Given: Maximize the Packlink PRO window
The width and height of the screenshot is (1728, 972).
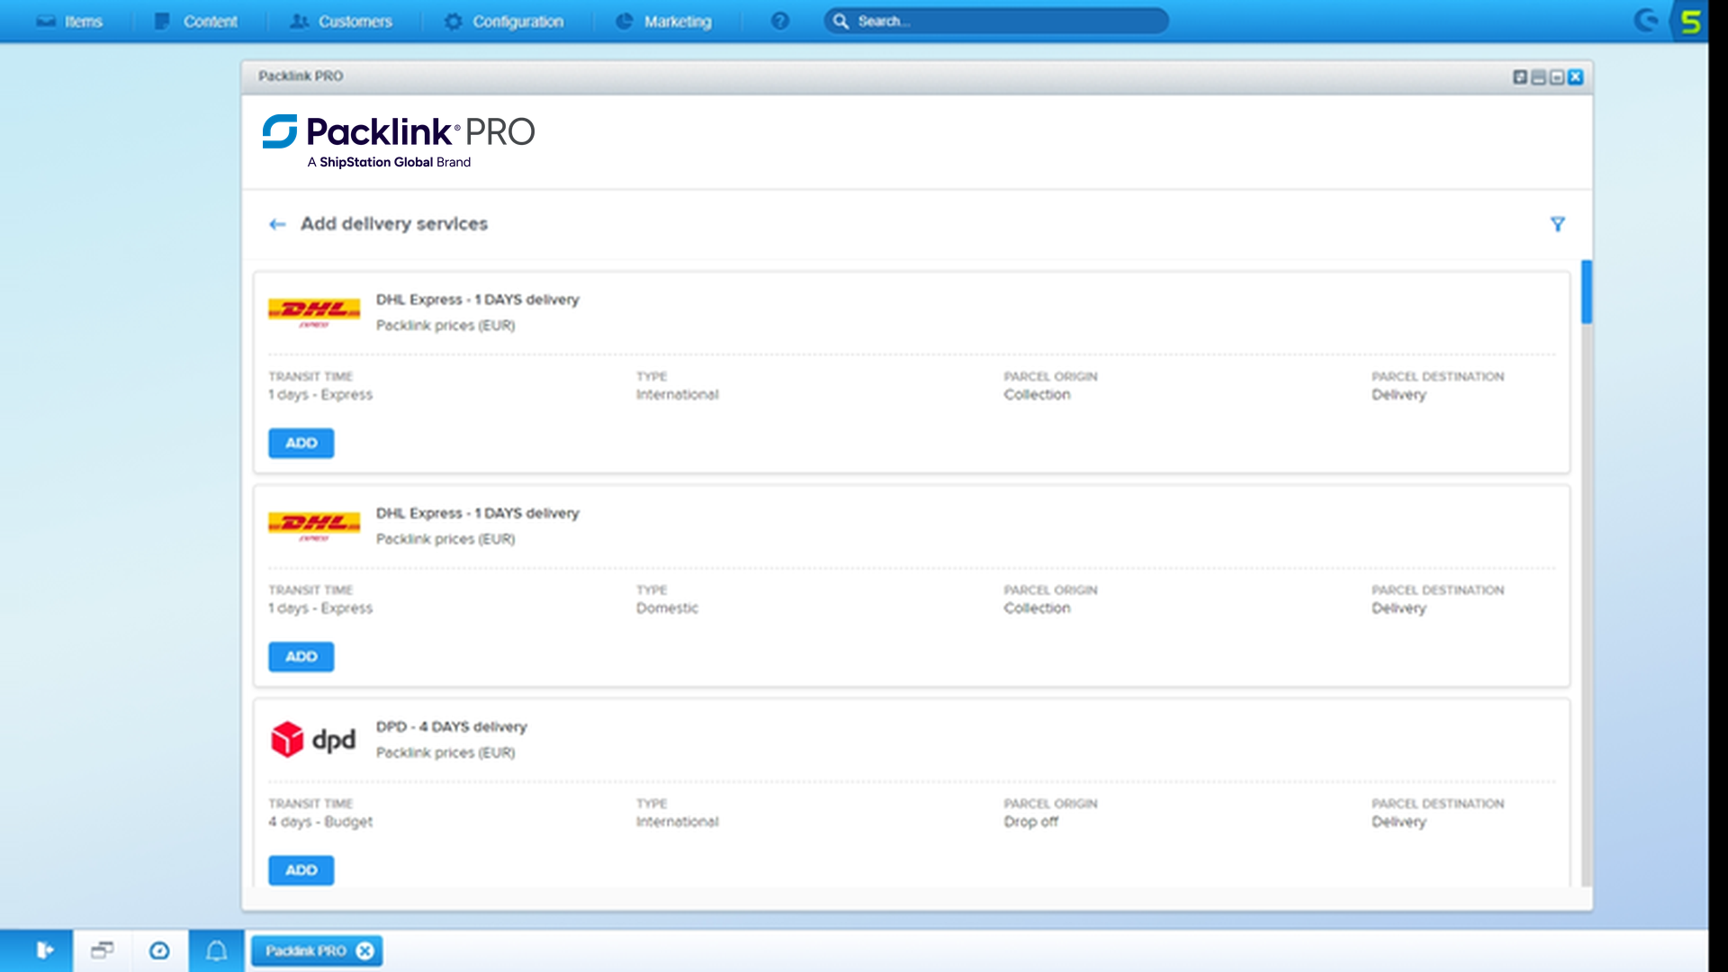Looking at the screenshot, I should 1557,77.
